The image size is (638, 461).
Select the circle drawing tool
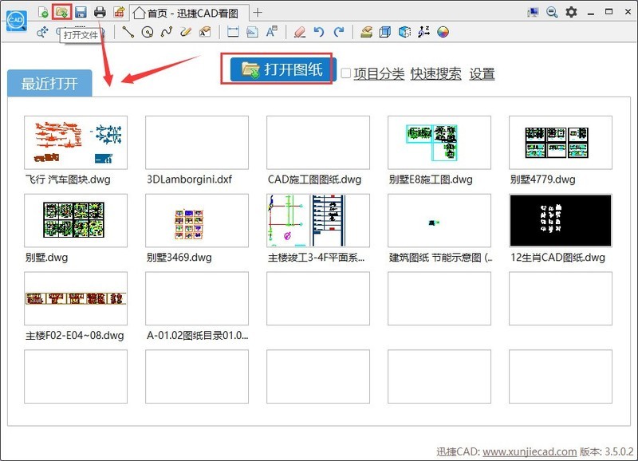147,32
